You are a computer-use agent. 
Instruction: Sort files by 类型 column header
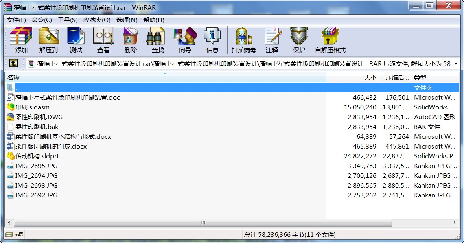(435, 78)
